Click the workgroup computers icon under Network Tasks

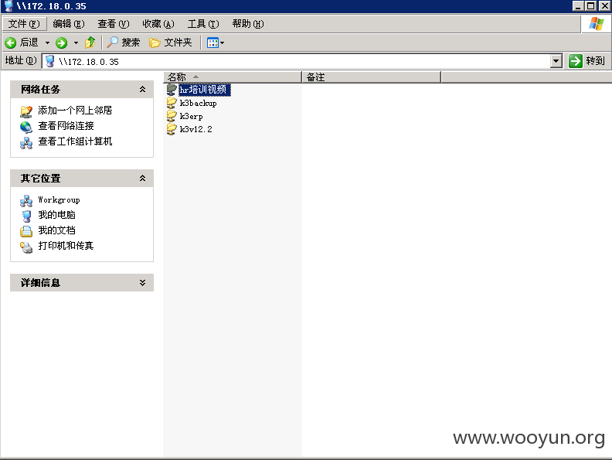[26, 143]
